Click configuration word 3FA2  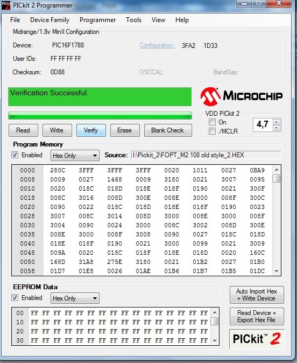click(188, 46)
